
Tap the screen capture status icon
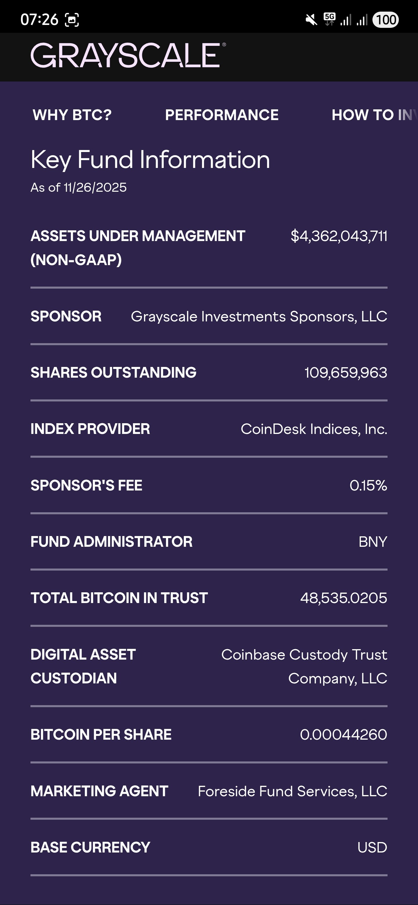click(x=72, y=20)
